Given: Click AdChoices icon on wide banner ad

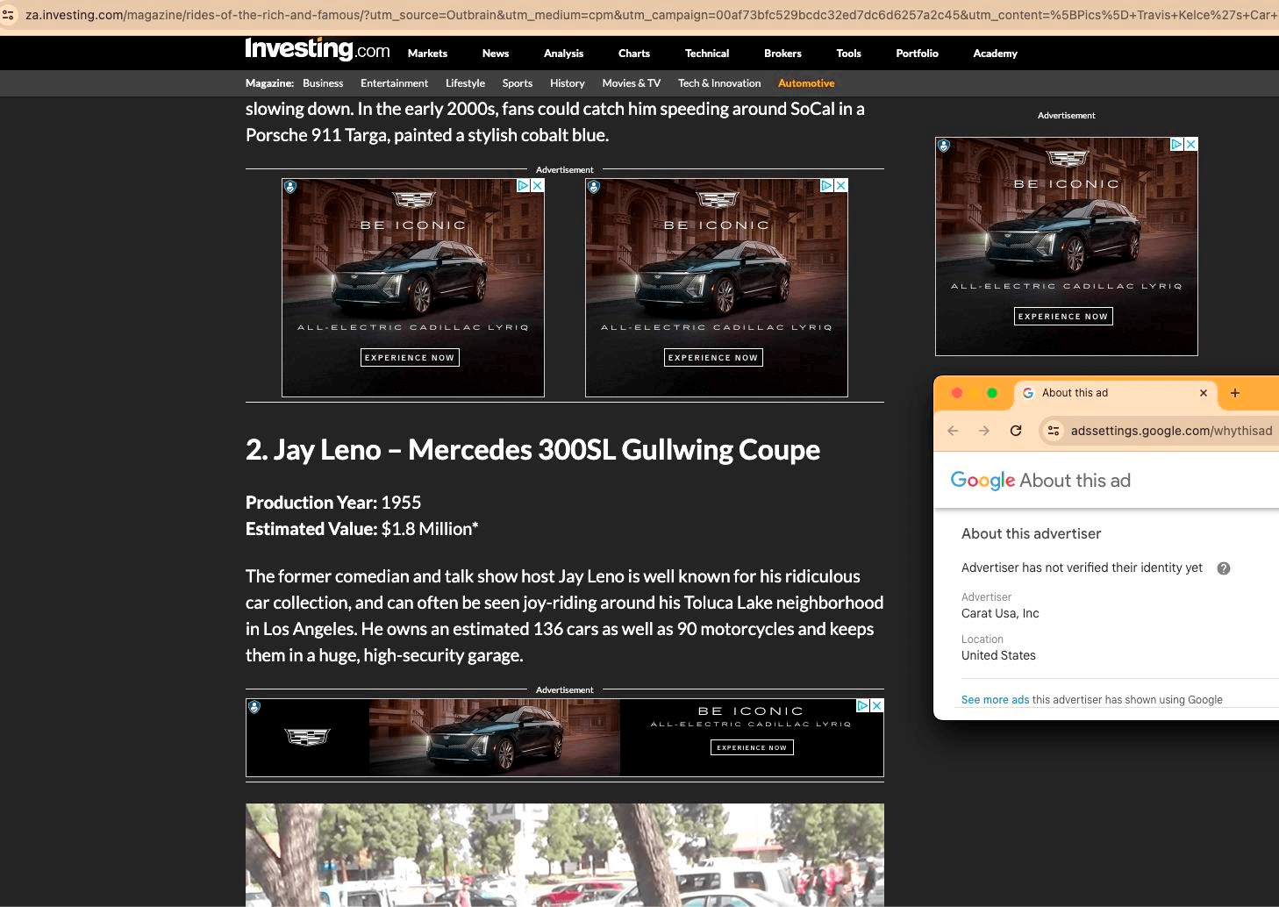Looking at the screenshot, I should [862, 706].
